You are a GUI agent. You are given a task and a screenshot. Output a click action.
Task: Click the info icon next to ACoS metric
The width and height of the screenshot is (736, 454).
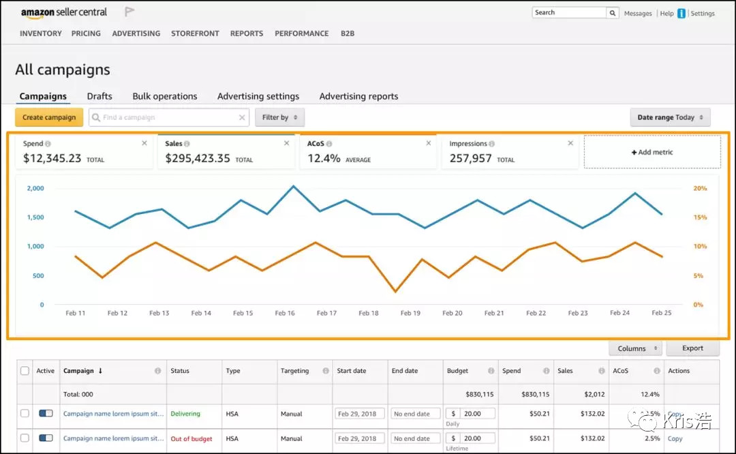coord(329,144)
